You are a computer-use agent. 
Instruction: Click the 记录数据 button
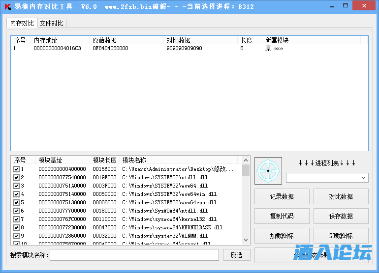282,196
